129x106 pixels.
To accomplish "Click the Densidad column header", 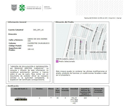I will [x=74, y=92].
